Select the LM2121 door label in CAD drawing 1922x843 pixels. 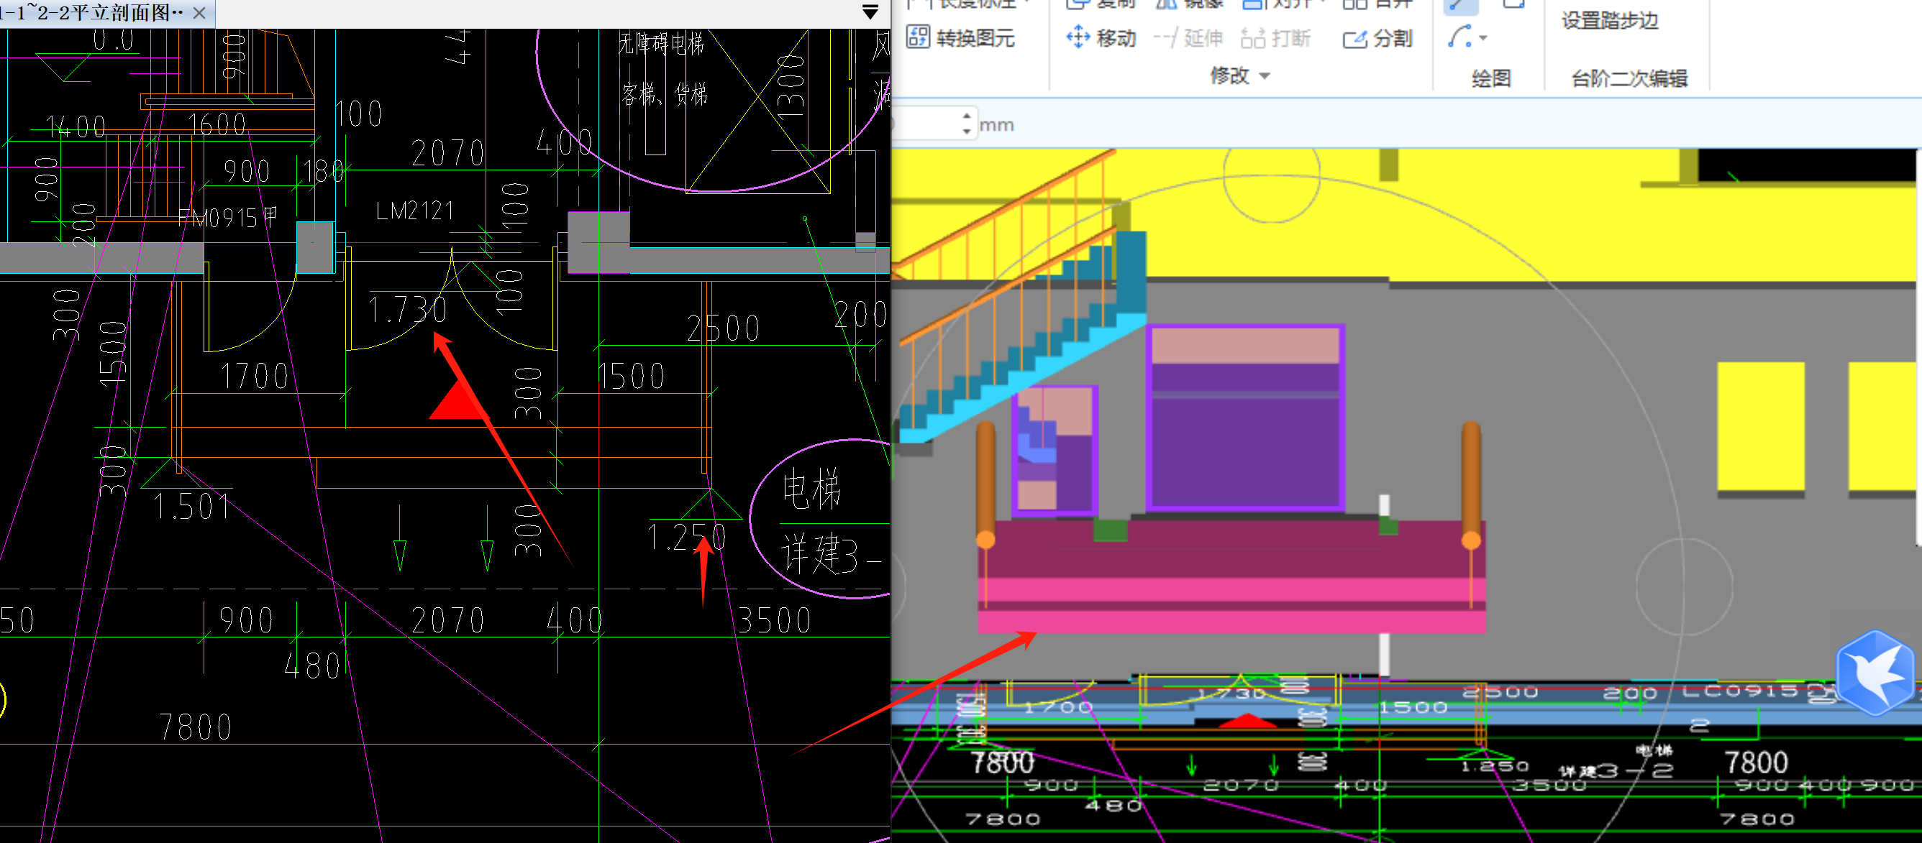pyautogui.click(x=415, y=211)
